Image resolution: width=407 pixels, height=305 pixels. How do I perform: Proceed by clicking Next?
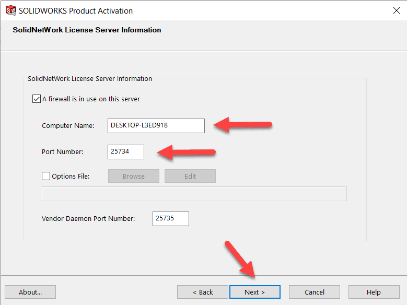[x=255, y=292]
